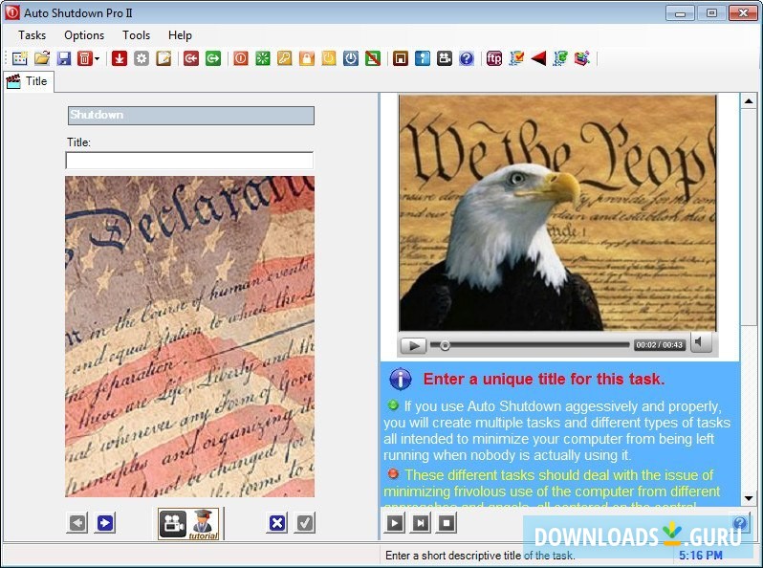Expand the delete icon dropdown arrow
The height and width of the screenshot is (568, 763).
tap(98, 59)
